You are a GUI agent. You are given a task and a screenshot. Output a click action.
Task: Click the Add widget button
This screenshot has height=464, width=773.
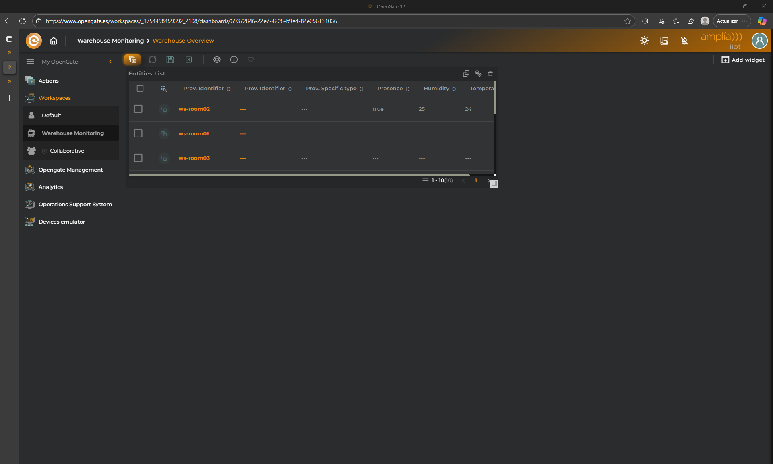coord(743,60)
